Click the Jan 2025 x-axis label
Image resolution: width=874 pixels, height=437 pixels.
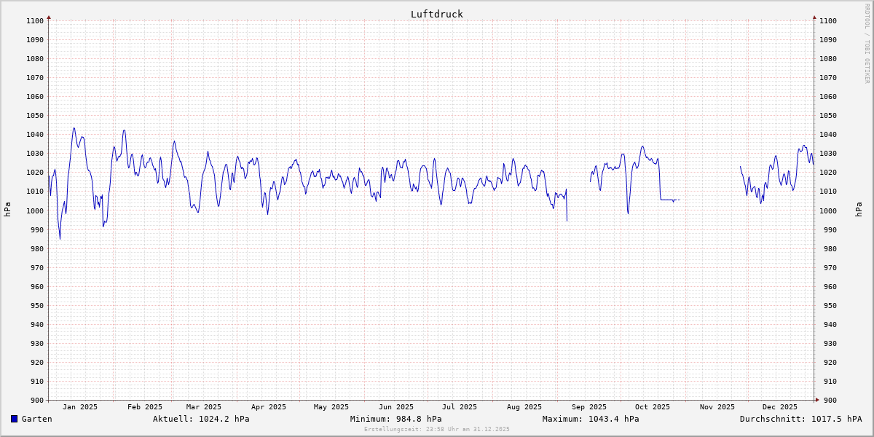[x=80, y=407]
